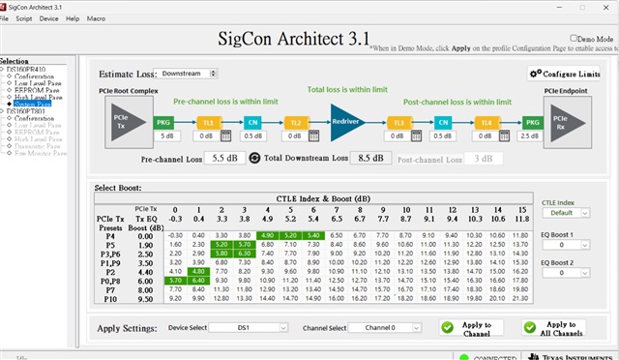Open the Channel Select dropdown
The image size is (619, 360).
point(385,328)
